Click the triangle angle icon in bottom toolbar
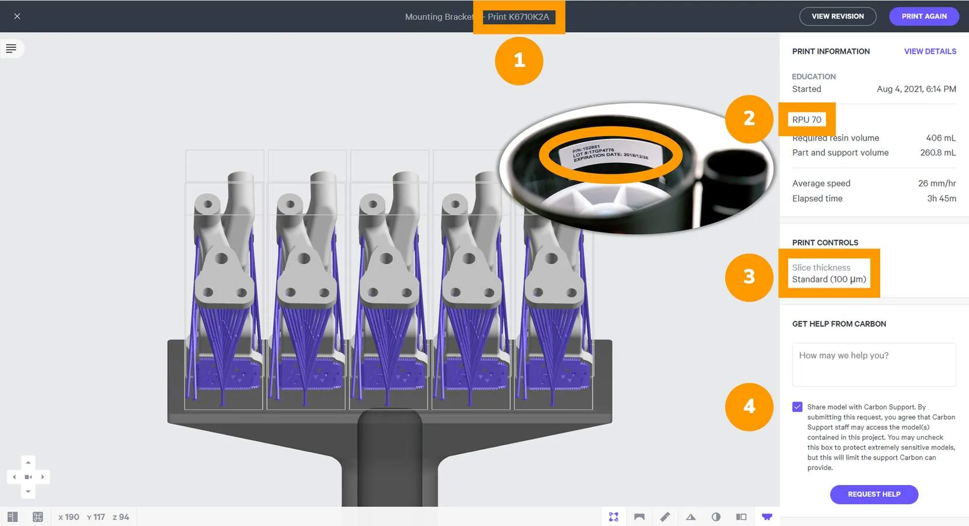Screen dimensions: 969x526 [x=690, y=517]
